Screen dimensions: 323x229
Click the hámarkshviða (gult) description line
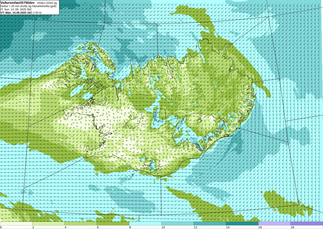point(29,6)
